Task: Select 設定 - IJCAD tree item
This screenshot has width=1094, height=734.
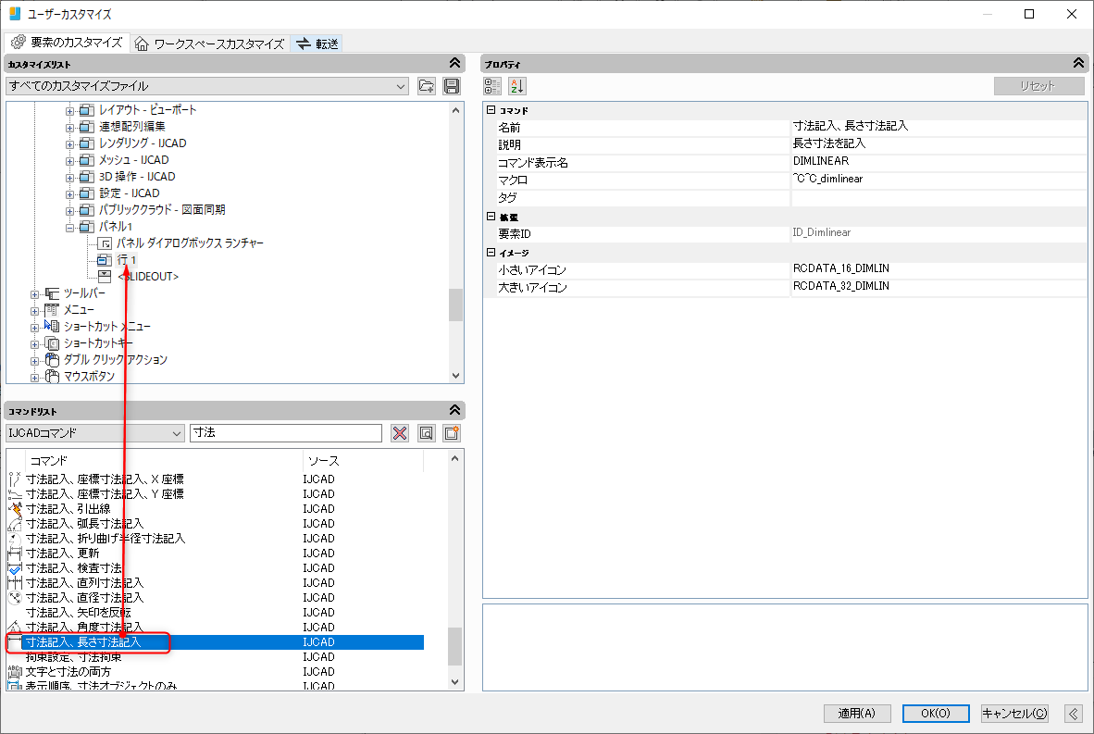Action: (x=129, y=193)
